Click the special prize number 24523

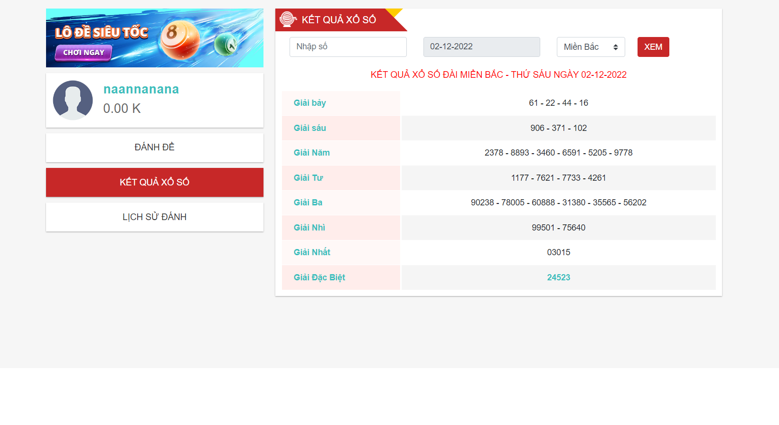559,277
